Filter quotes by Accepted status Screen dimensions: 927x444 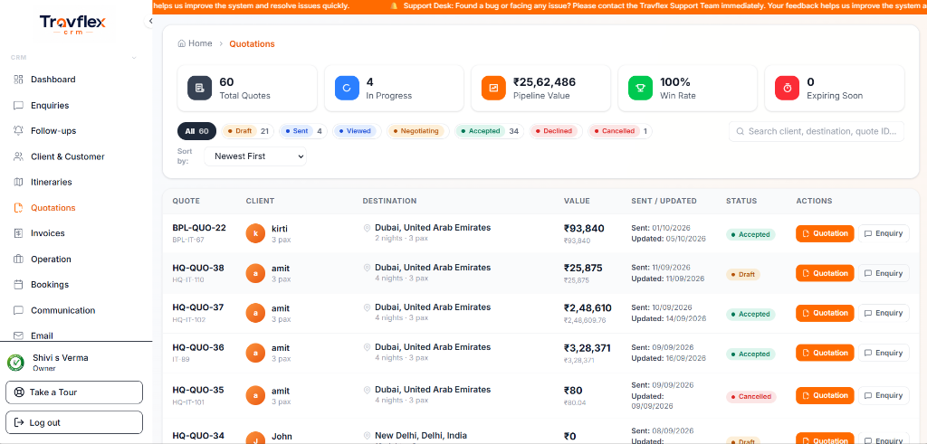tap(490, 131)
